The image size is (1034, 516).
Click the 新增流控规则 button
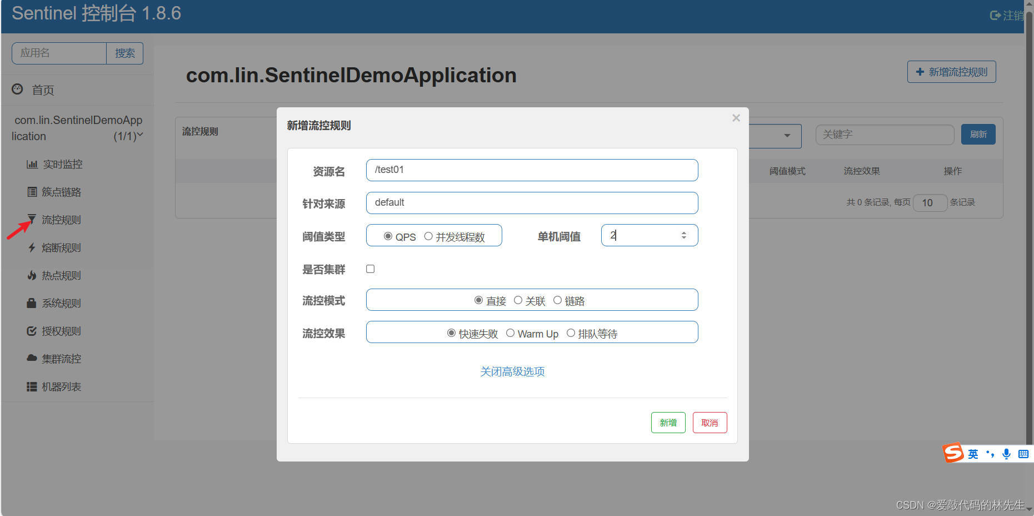point(951,72)
